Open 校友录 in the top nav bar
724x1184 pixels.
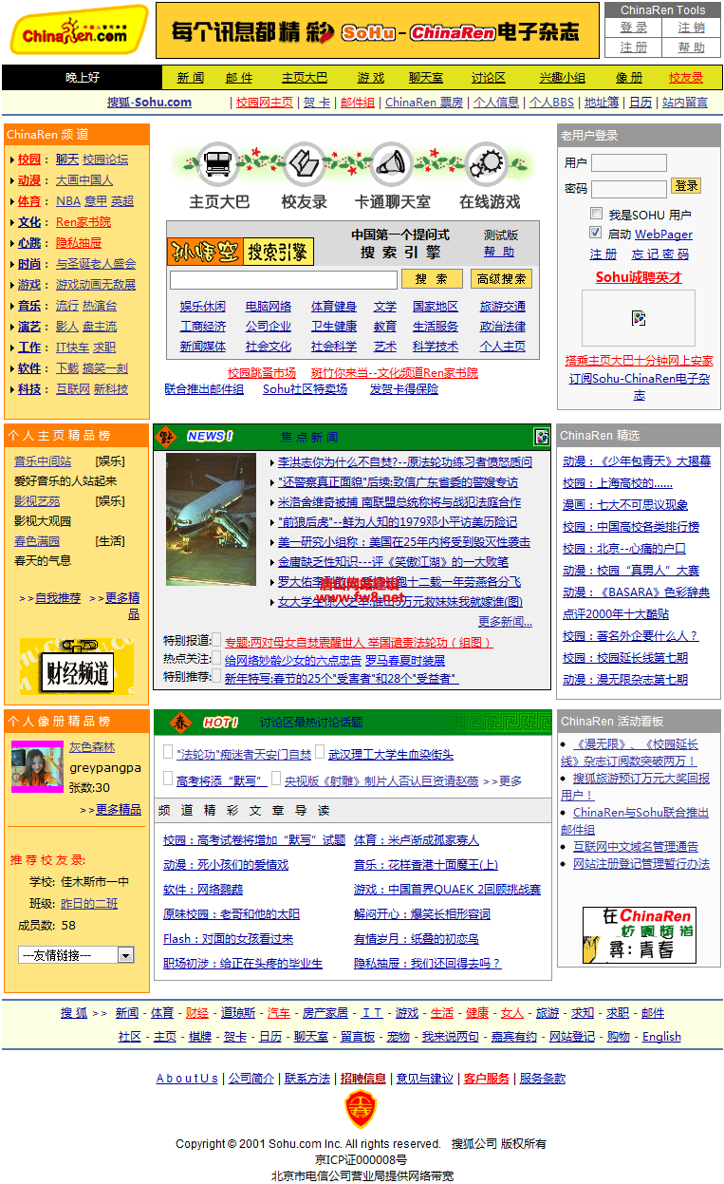click(x=686, y=78)
